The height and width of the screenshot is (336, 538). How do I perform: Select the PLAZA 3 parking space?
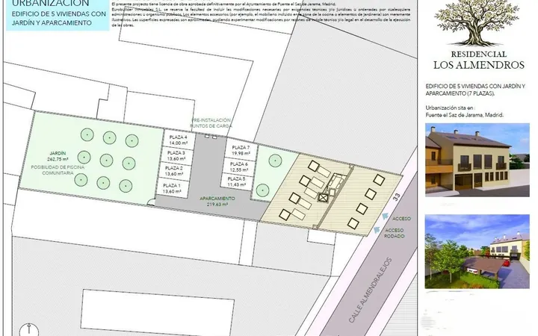point(176,155)
